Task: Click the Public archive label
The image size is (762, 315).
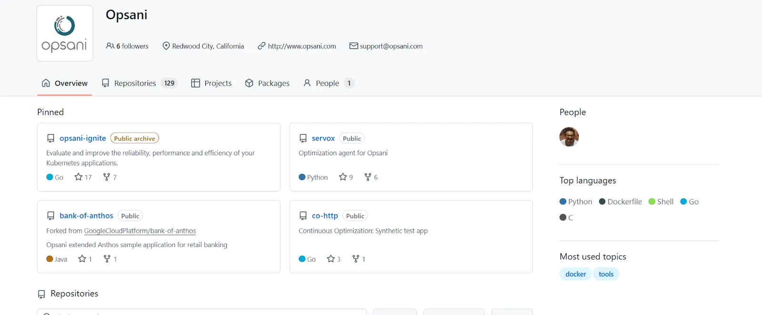Action: [135, 138]
